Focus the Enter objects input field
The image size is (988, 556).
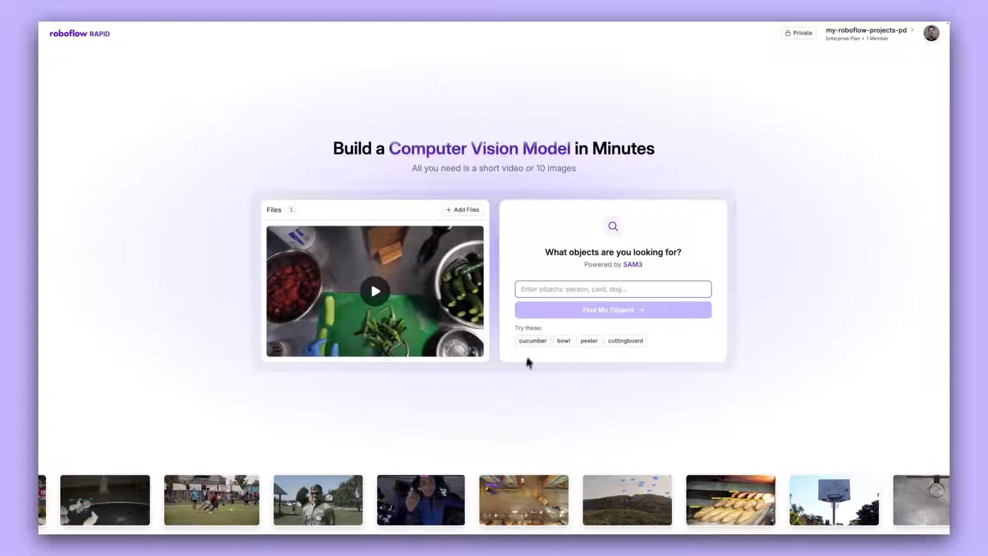click(x=613, y=289)
